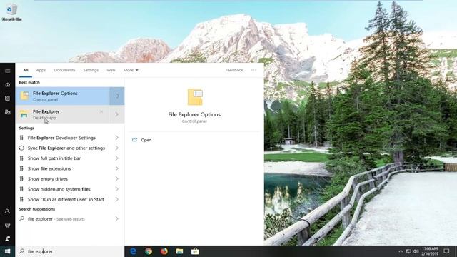The height and width of the screenshot is (257, 457).
Task: Open Show empty drives setting
Action: click(48, 179)
